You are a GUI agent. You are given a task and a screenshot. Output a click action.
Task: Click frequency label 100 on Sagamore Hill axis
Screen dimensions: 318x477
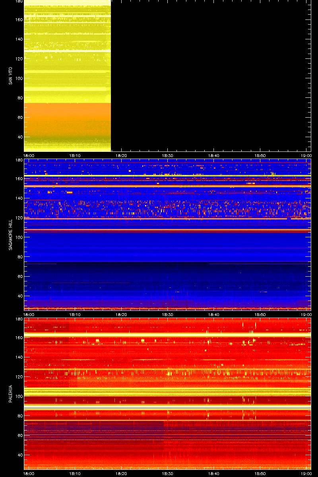(x=19, y=237)
